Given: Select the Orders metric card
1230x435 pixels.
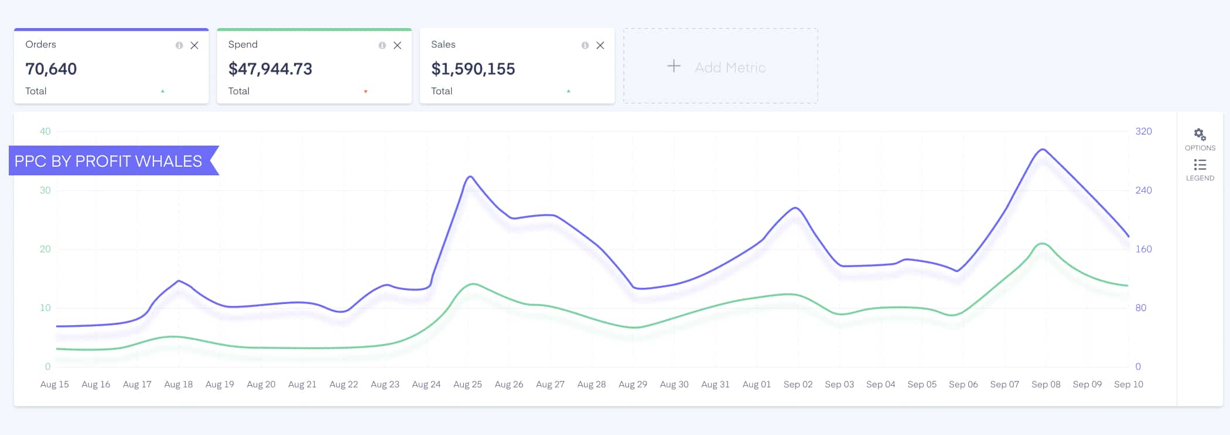Looking at the screenshot, I should pos(111,66).
